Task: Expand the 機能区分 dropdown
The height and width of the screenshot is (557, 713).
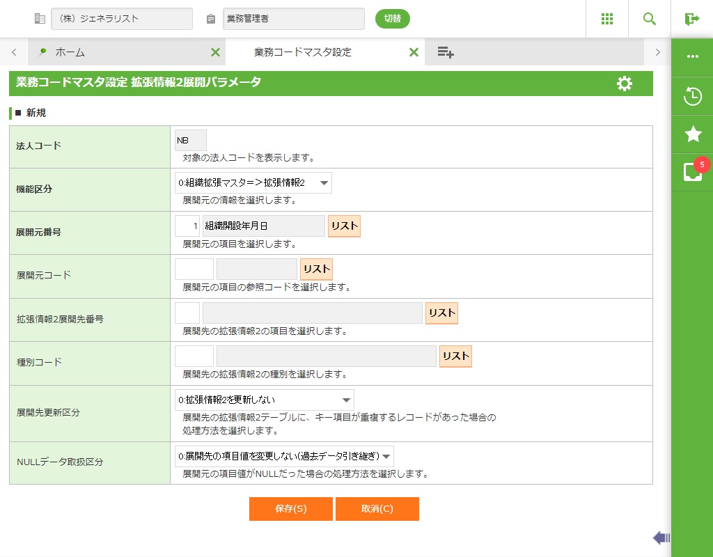Action: (253, 183)
